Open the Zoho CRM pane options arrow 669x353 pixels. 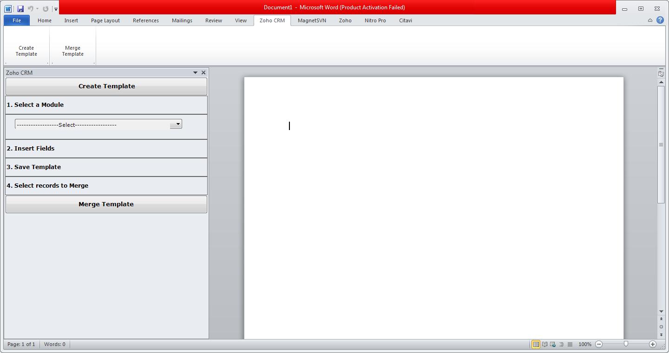click(x=195, y=72)
